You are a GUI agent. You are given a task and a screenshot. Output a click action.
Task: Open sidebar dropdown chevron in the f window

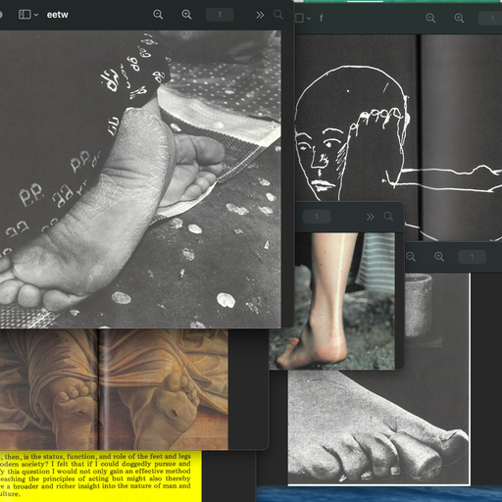pos(309,19)
